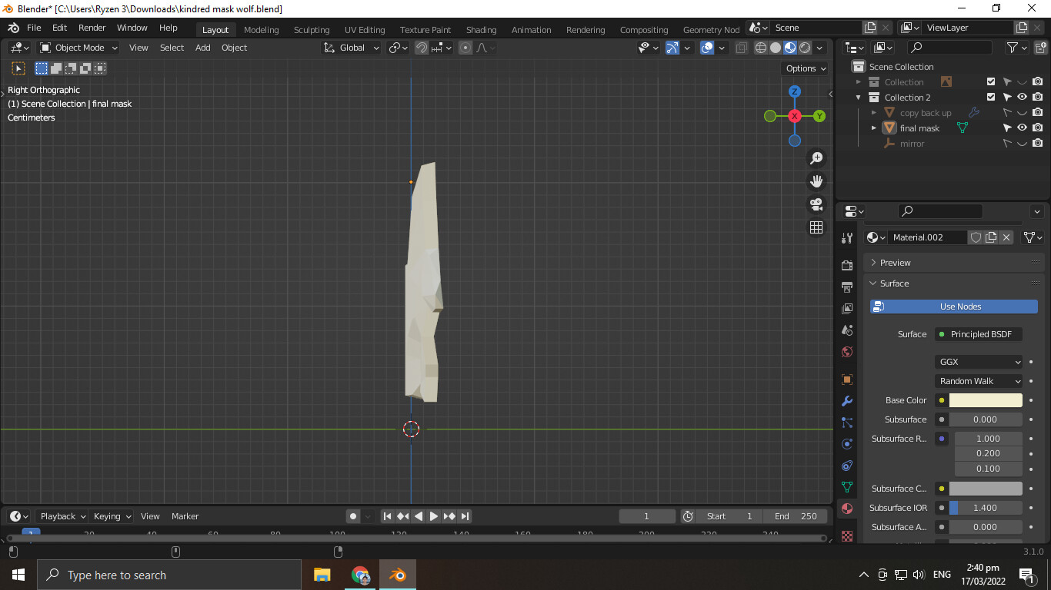Click the Principled BSDF surface button

(979, 334)
